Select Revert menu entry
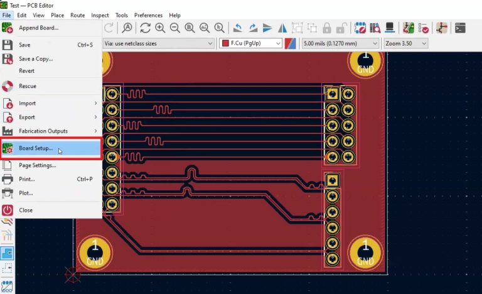The width and height of the screenshot is (482, 294). pyautogui.click(x=51, y=71)
